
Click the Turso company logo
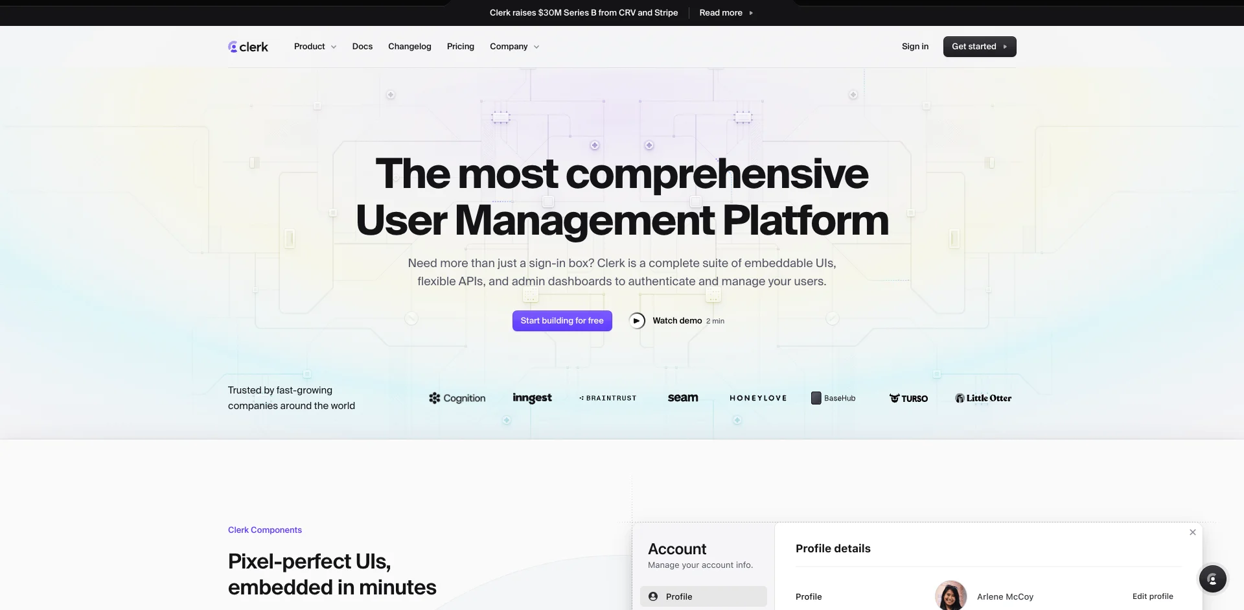point(908,398)
